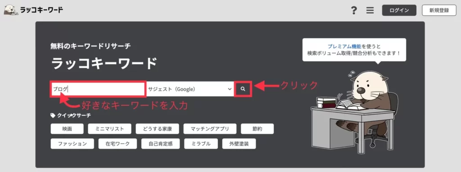Click the magnifying glass search icon

(x=243, y=89)
